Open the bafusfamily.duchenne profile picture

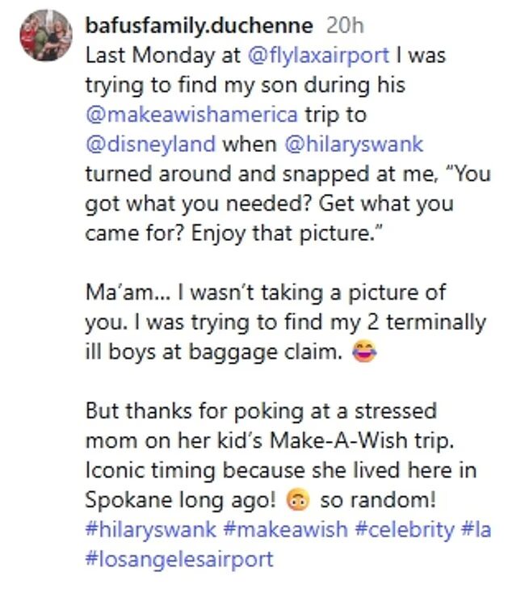44,35
